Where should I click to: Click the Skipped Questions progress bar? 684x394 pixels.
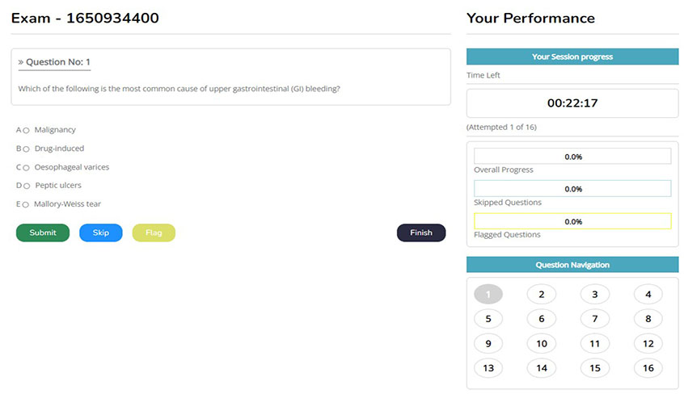click(572, 189)
